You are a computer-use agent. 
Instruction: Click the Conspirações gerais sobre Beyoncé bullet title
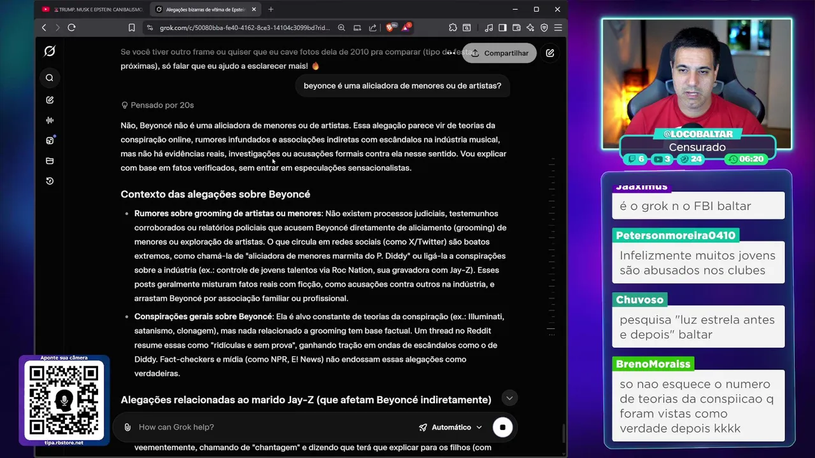203,317
